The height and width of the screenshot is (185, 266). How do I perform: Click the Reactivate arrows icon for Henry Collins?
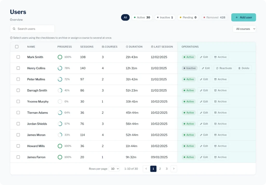tap(217, 68)
